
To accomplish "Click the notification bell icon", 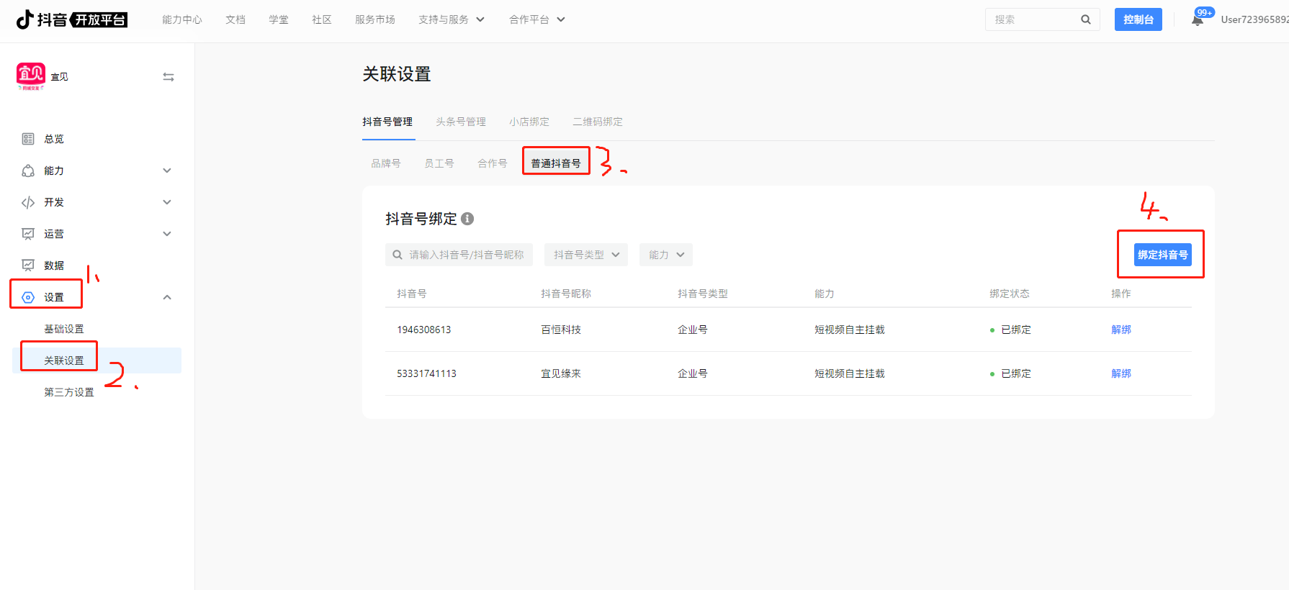I will [1198, 20].
